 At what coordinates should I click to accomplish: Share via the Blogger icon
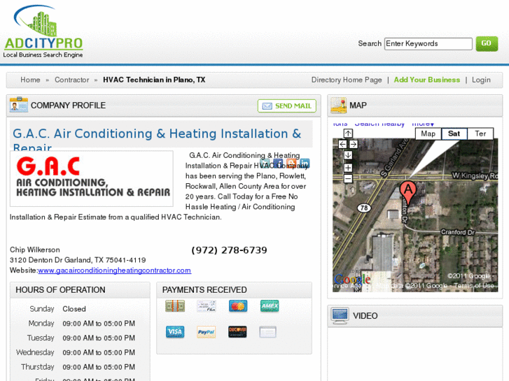(x=291, y=163)
